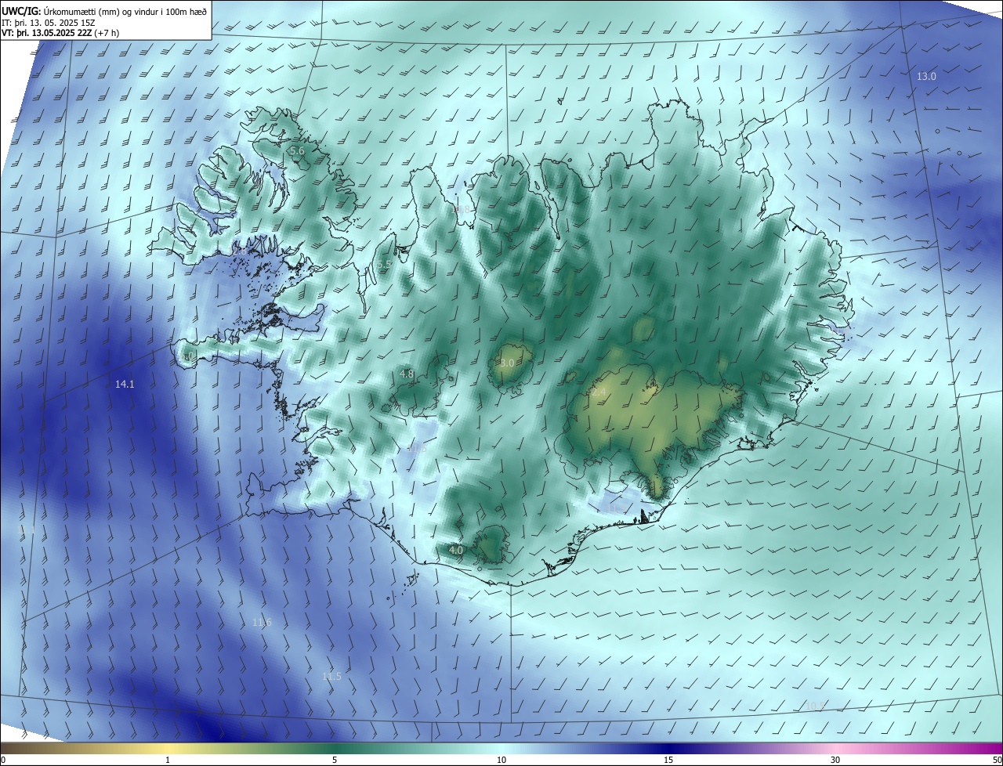This screenshot has height=766, width=1003.
Task: Select the 'VT: þri. 13.05.2025 22Z (+7 h)' line
Action: (x=60, y=34)
